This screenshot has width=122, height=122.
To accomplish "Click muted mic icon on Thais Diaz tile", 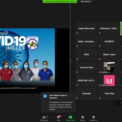I will click(100, 98).
